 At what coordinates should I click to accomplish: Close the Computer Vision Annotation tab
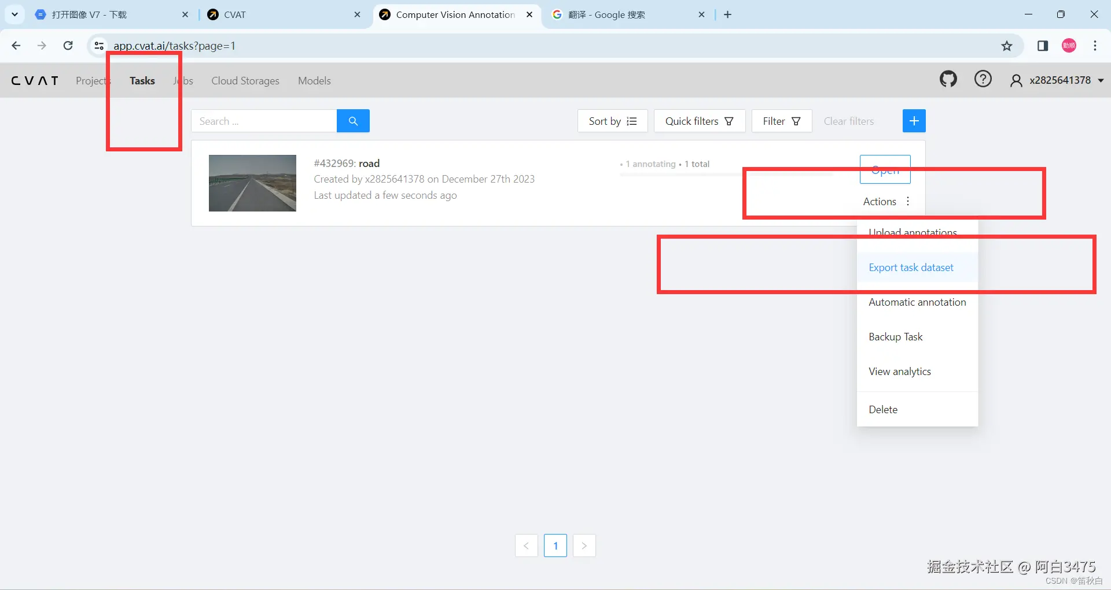pos(529,14)
